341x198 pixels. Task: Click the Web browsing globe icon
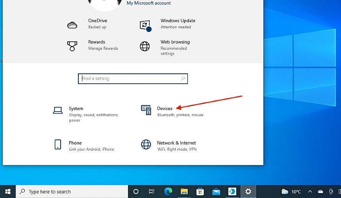145,46
